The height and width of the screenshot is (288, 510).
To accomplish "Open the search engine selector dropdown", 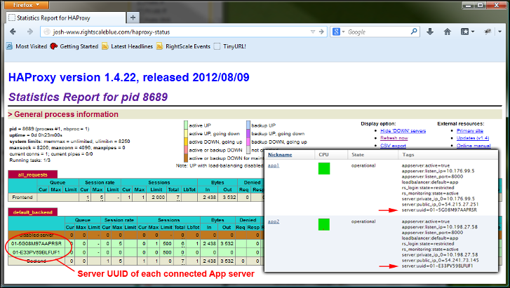I will tap(339, 32).
